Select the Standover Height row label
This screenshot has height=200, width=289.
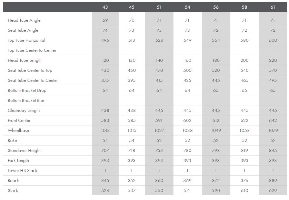[x=24, y=151]
